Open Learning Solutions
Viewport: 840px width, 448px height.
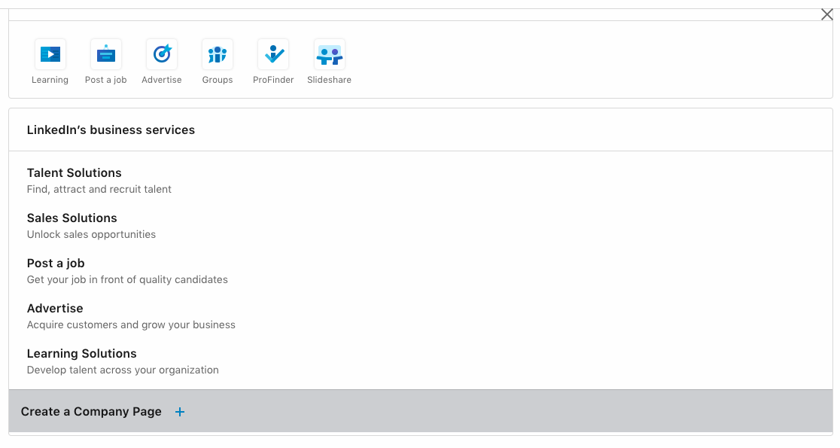point(81,353)
